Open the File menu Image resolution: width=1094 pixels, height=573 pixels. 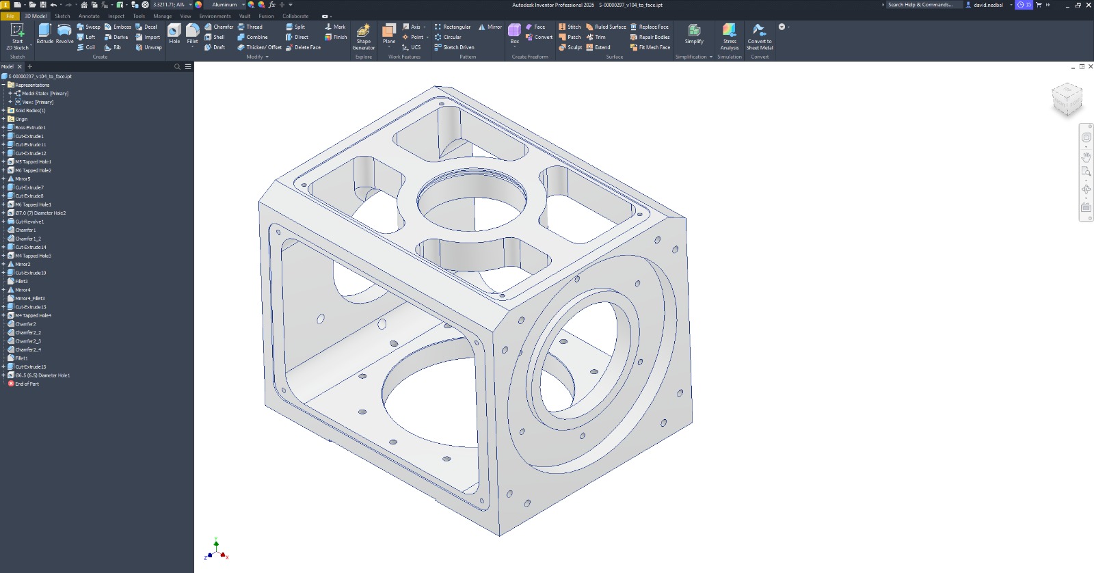pyautogui.click(x=10, y=16)
